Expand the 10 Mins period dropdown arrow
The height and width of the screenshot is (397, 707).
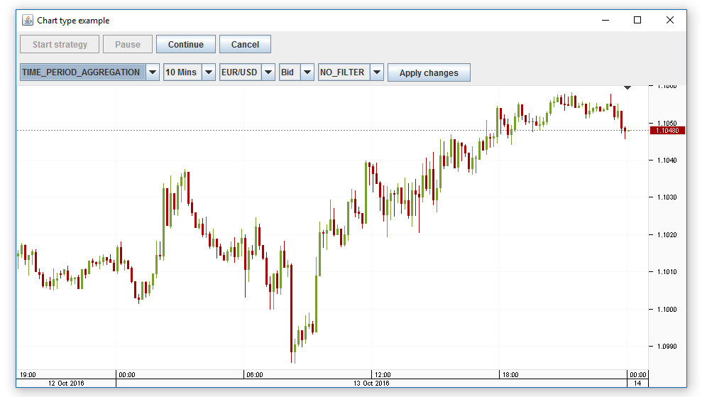[x=208, y=72]
